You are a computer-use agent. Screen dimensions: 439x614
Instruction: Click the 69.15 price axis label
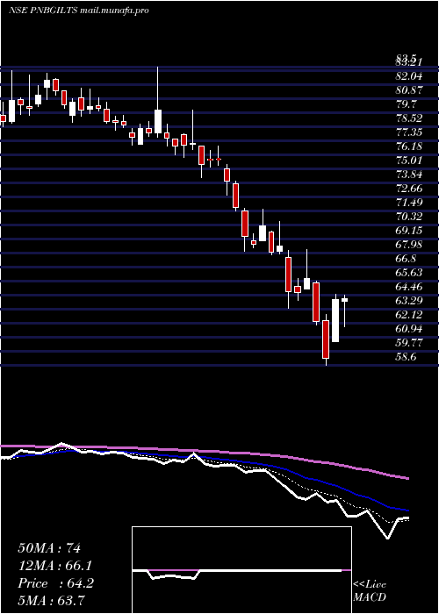[408, 231]
